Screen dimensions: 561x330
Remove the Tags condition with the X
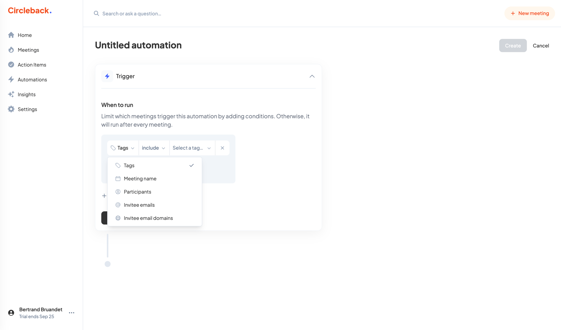tap(222, 148)
